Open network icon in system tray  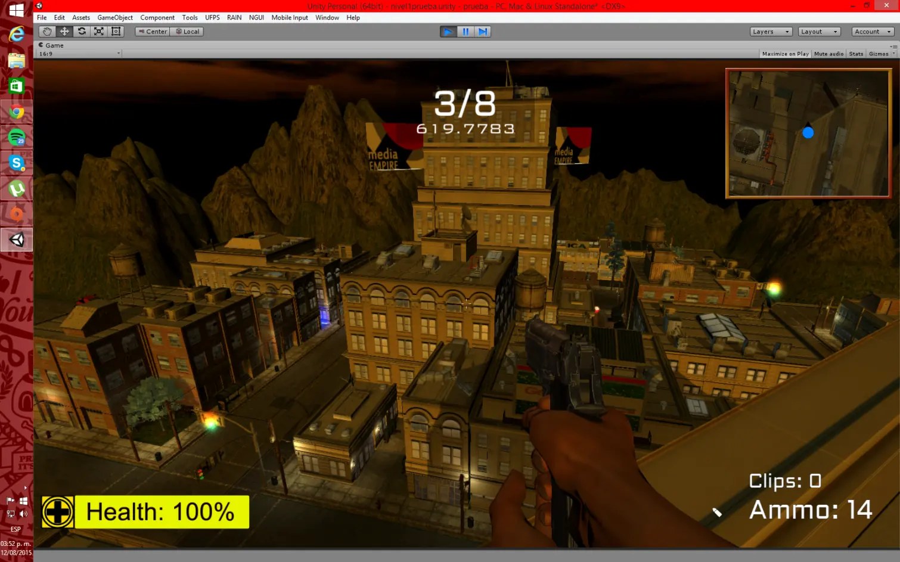pos(10,514)
